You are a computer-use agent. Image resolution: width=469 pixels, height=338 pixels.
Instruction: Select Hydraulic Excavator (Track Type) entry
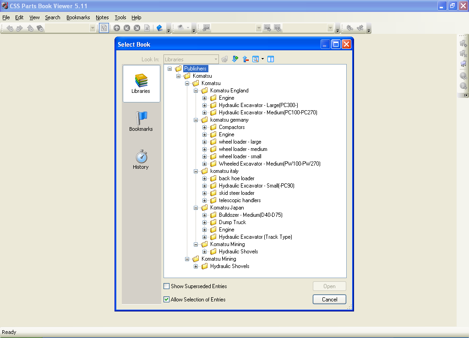[x=256, y=237]
